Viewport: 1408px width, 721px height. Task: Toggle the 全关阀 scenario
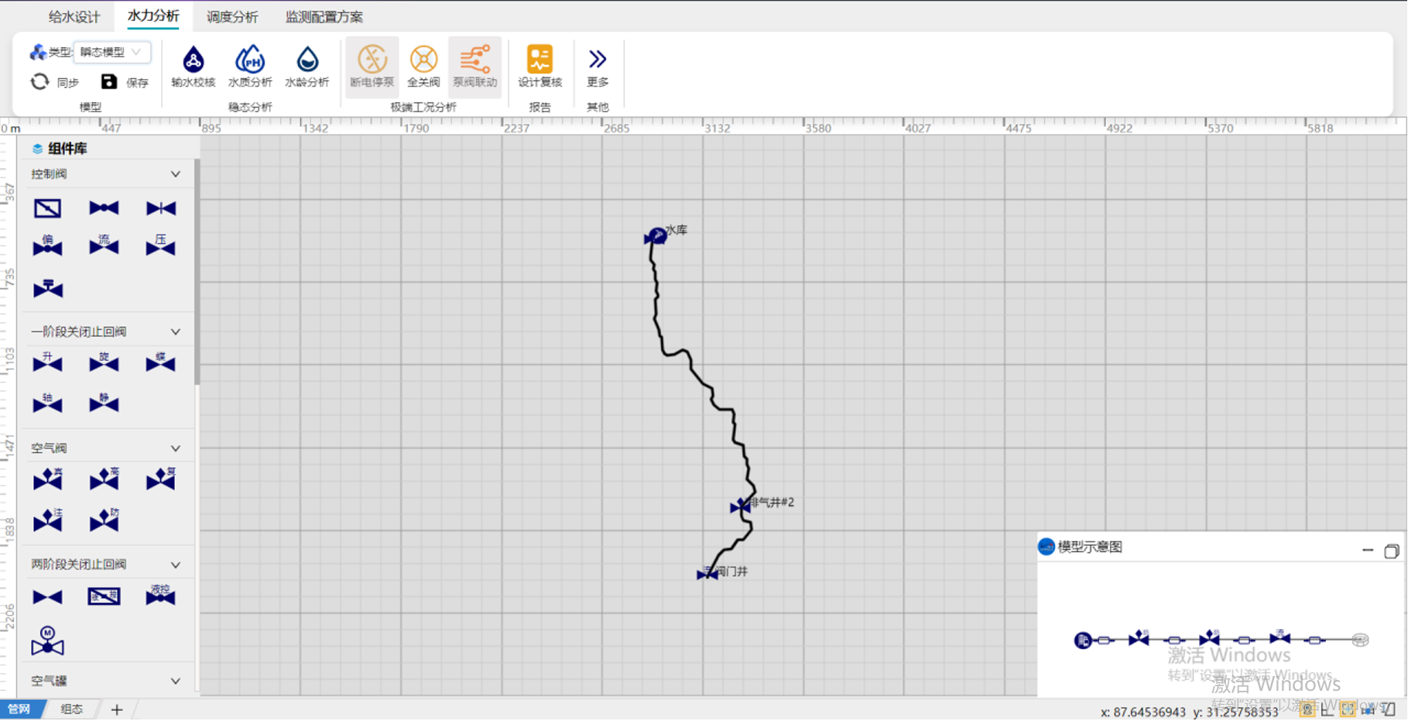pyautogui.click(x=423, y=66)
